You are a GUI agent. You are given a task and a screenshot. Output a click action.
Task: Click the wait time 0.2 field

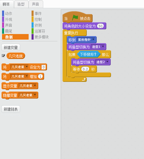pos(85,69)
